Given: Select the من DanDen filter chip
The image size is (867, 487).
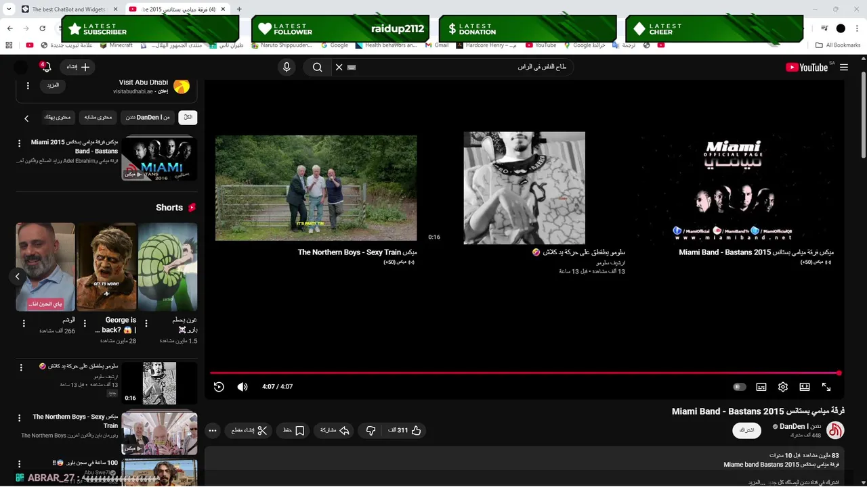Looking at the screenshot, I should coord(148,118).
